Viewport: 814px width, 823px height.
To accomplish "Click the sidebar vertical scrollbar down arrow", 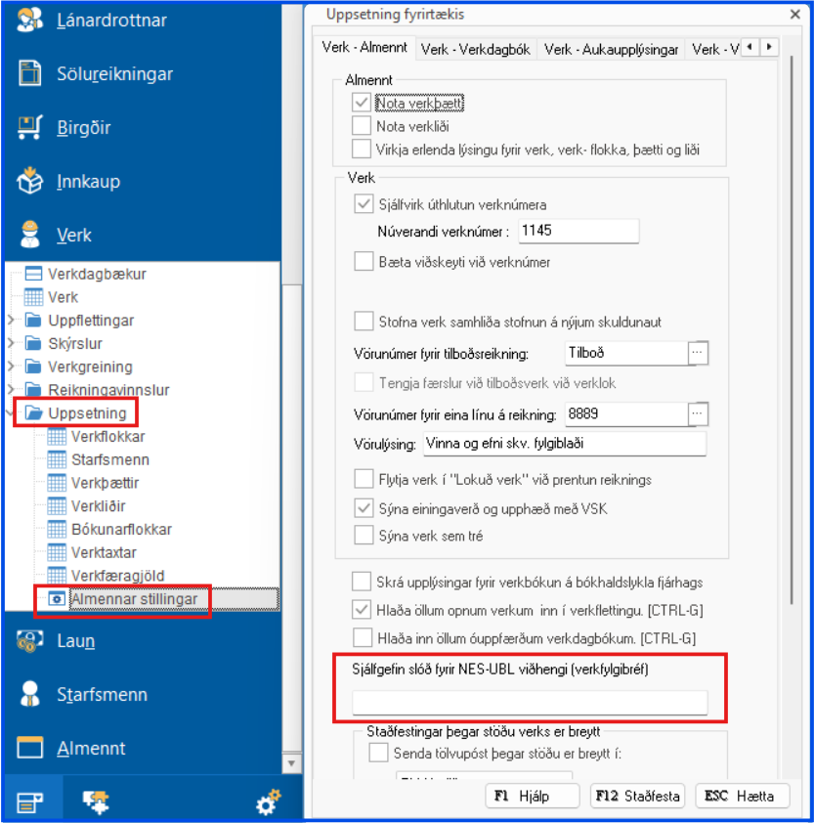I will click(291, 762).
